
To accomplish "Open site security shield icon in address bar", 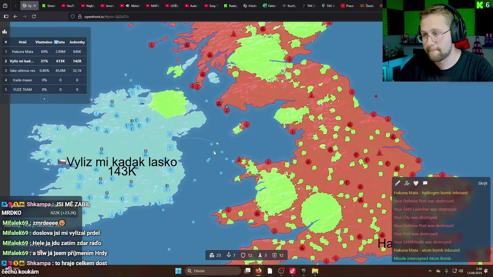I will pos(73,17).
